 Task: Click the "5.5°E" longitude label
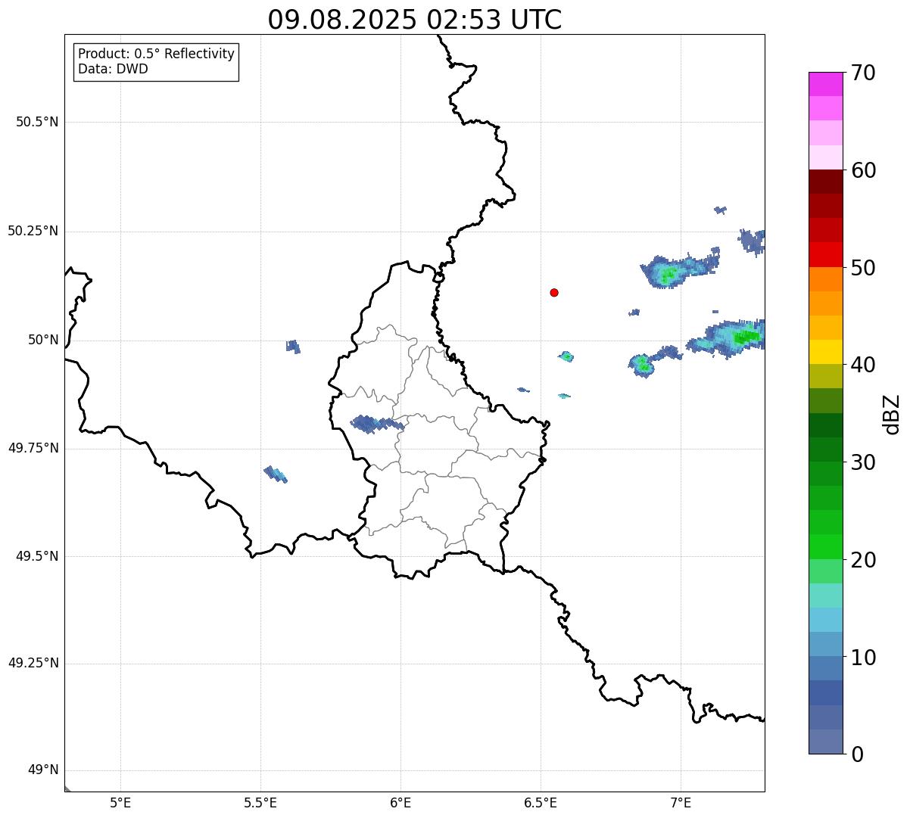260,802
